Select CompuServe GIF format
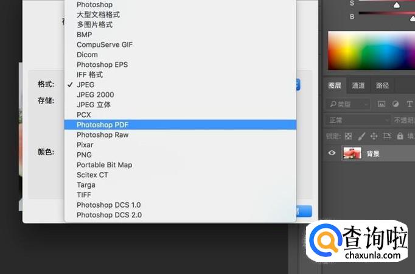The image size is (415, 274). click(x=180, y=44)
